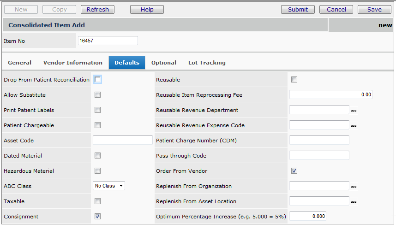Open lookup for Replenish From Asset Location
The image size is (396, 229).
[x=354, y=202]
